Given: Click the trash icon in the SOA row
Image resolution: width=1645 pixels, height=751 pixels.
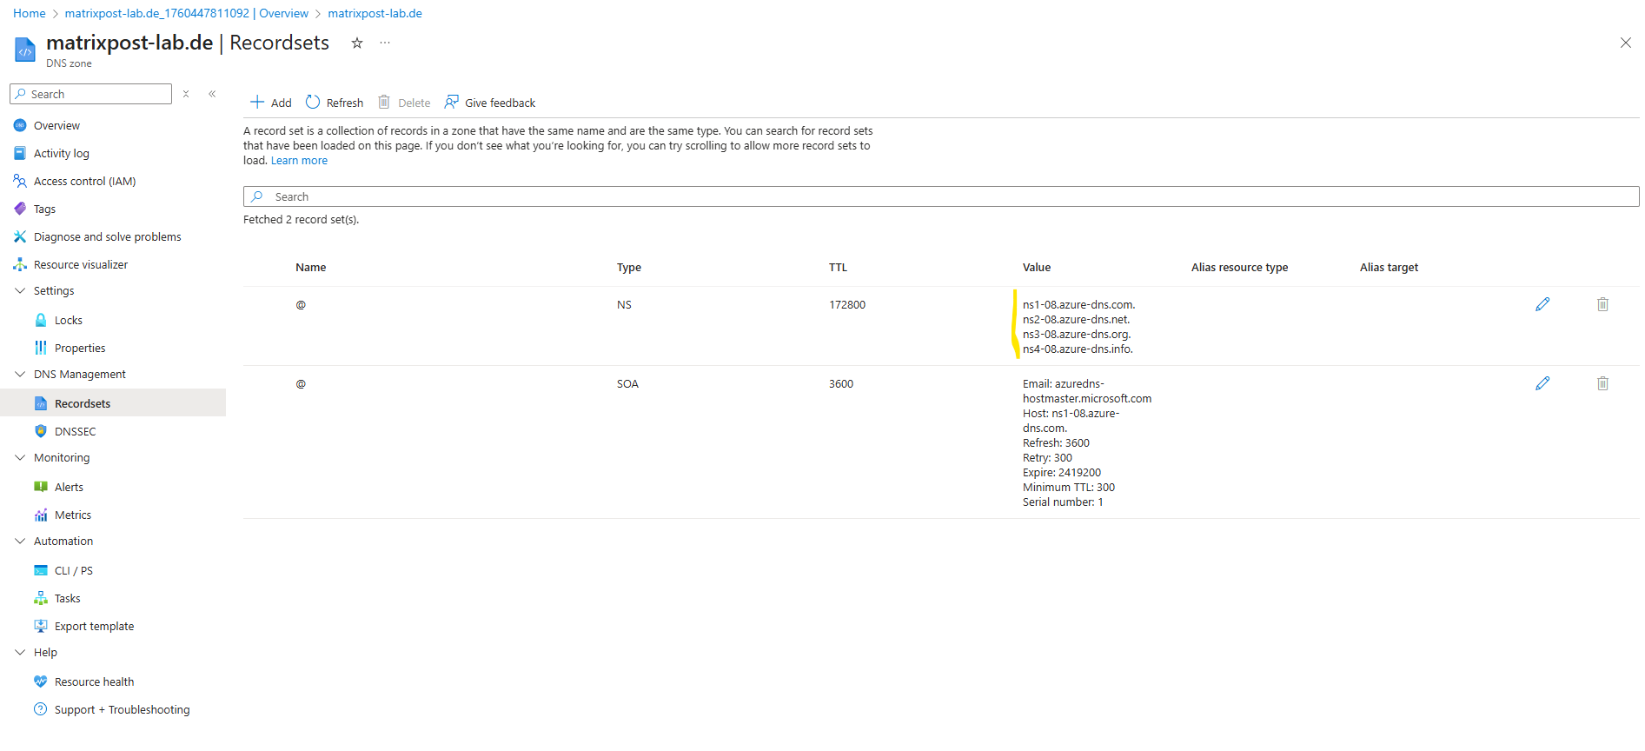Looking at the screenshot, I should pyautogui.click(x=1602, y=383).
